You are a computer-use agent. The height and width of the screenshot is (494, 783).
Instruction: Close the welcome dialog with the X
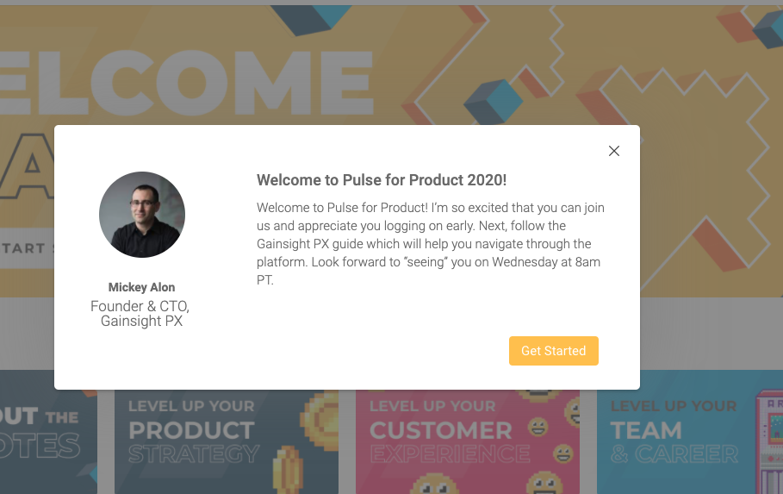point(614,151)
